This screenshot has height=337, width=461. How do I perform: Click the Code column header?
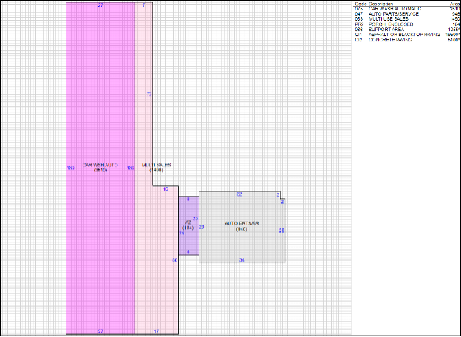[360, 3]
